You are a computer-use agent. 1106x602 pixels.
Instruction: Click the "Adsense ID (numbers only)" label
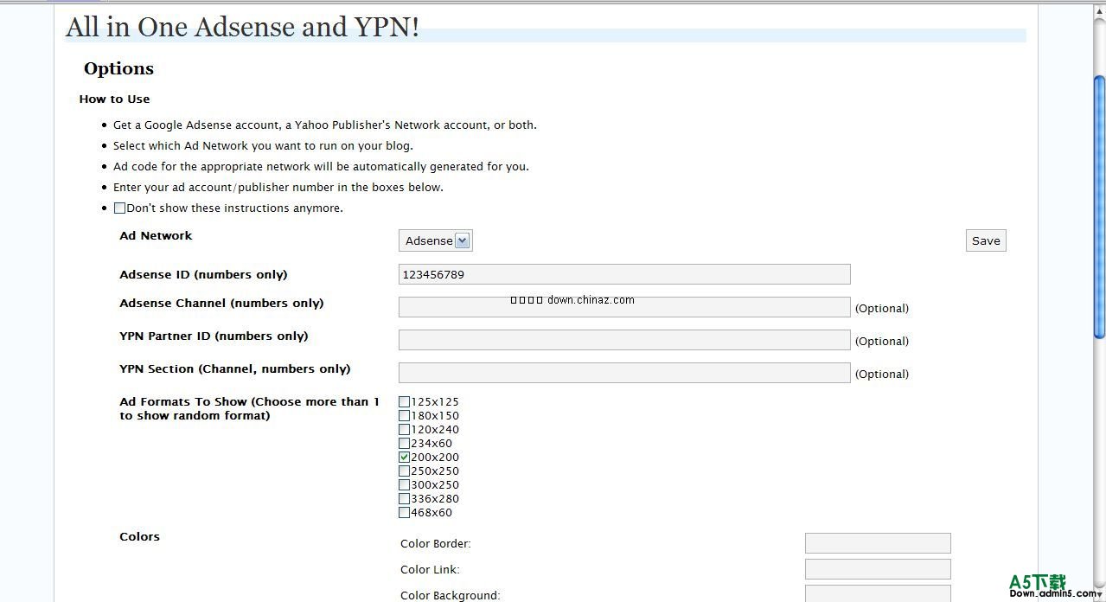point(203,275)
